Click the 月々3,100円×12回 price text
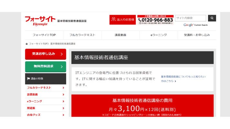 click(142, 109)
